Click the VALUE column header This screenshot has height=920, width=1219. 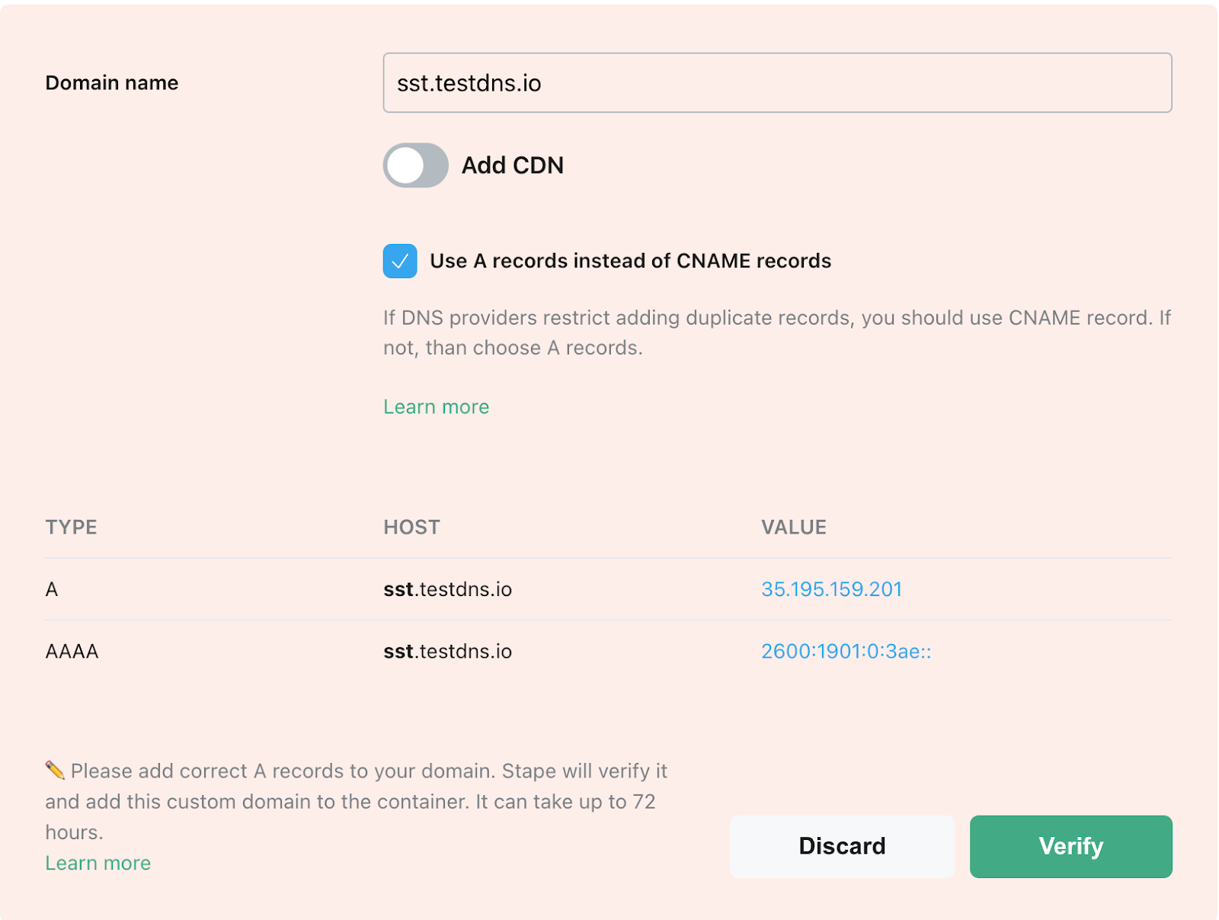click(794, 527)
